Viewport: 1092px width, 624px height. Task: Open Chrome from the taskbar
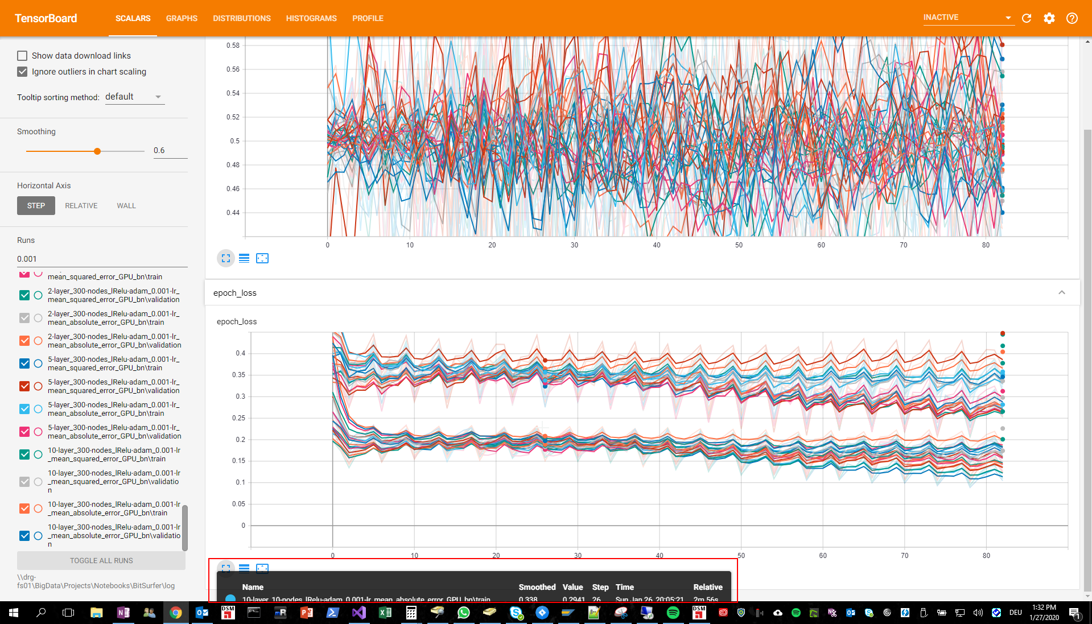click(x=176, y=613)
